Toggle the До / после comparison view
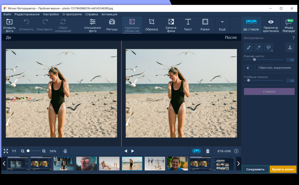 251,25
